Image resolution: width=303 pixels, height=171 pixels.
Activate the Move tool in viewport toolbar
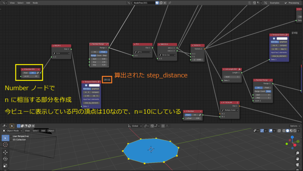point(5,152)
